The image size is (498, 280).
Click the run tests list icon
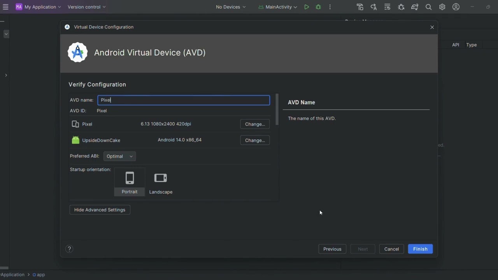[x=387, y=7]
